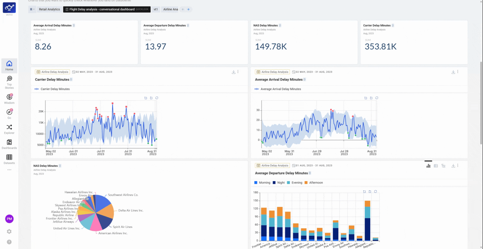Open Wisdom in the sidebar

(9, 99)
